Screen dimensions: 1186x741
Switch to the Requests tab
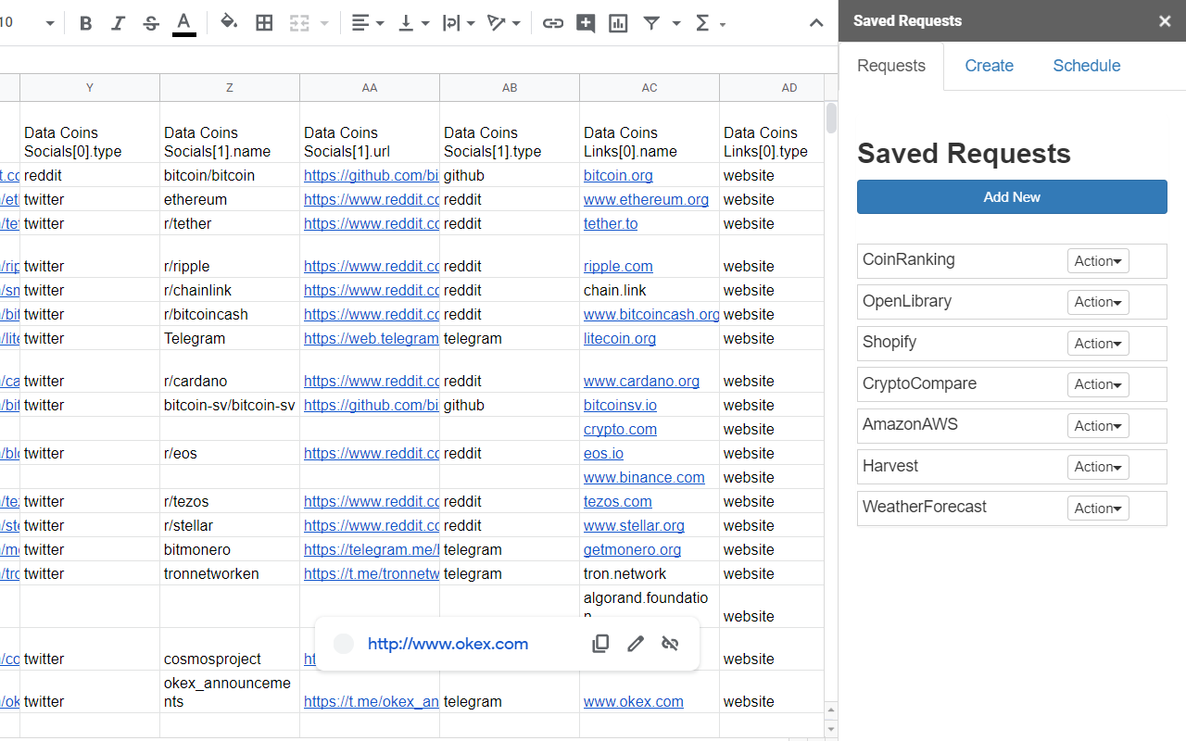[x=891, y=66]
